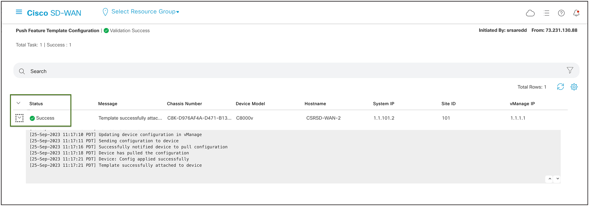Select 'From: 73.231.130.88' text
The width and height of the screenshot is (589, 206).
(554, 30)
